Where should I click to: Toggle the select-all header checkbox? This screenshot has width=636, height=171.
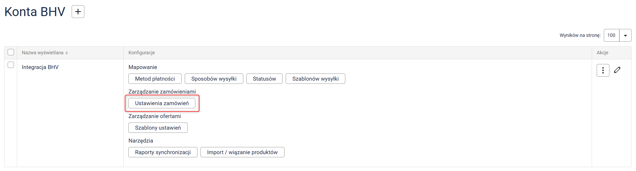[x=11, y=52]
